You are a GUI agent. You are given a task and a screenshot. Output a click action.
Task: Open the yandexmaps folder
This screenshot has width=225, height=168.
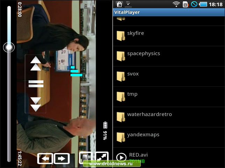click(169, 138)
